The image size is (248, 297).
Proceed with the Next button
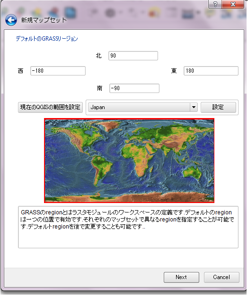(x=181, y=277)
